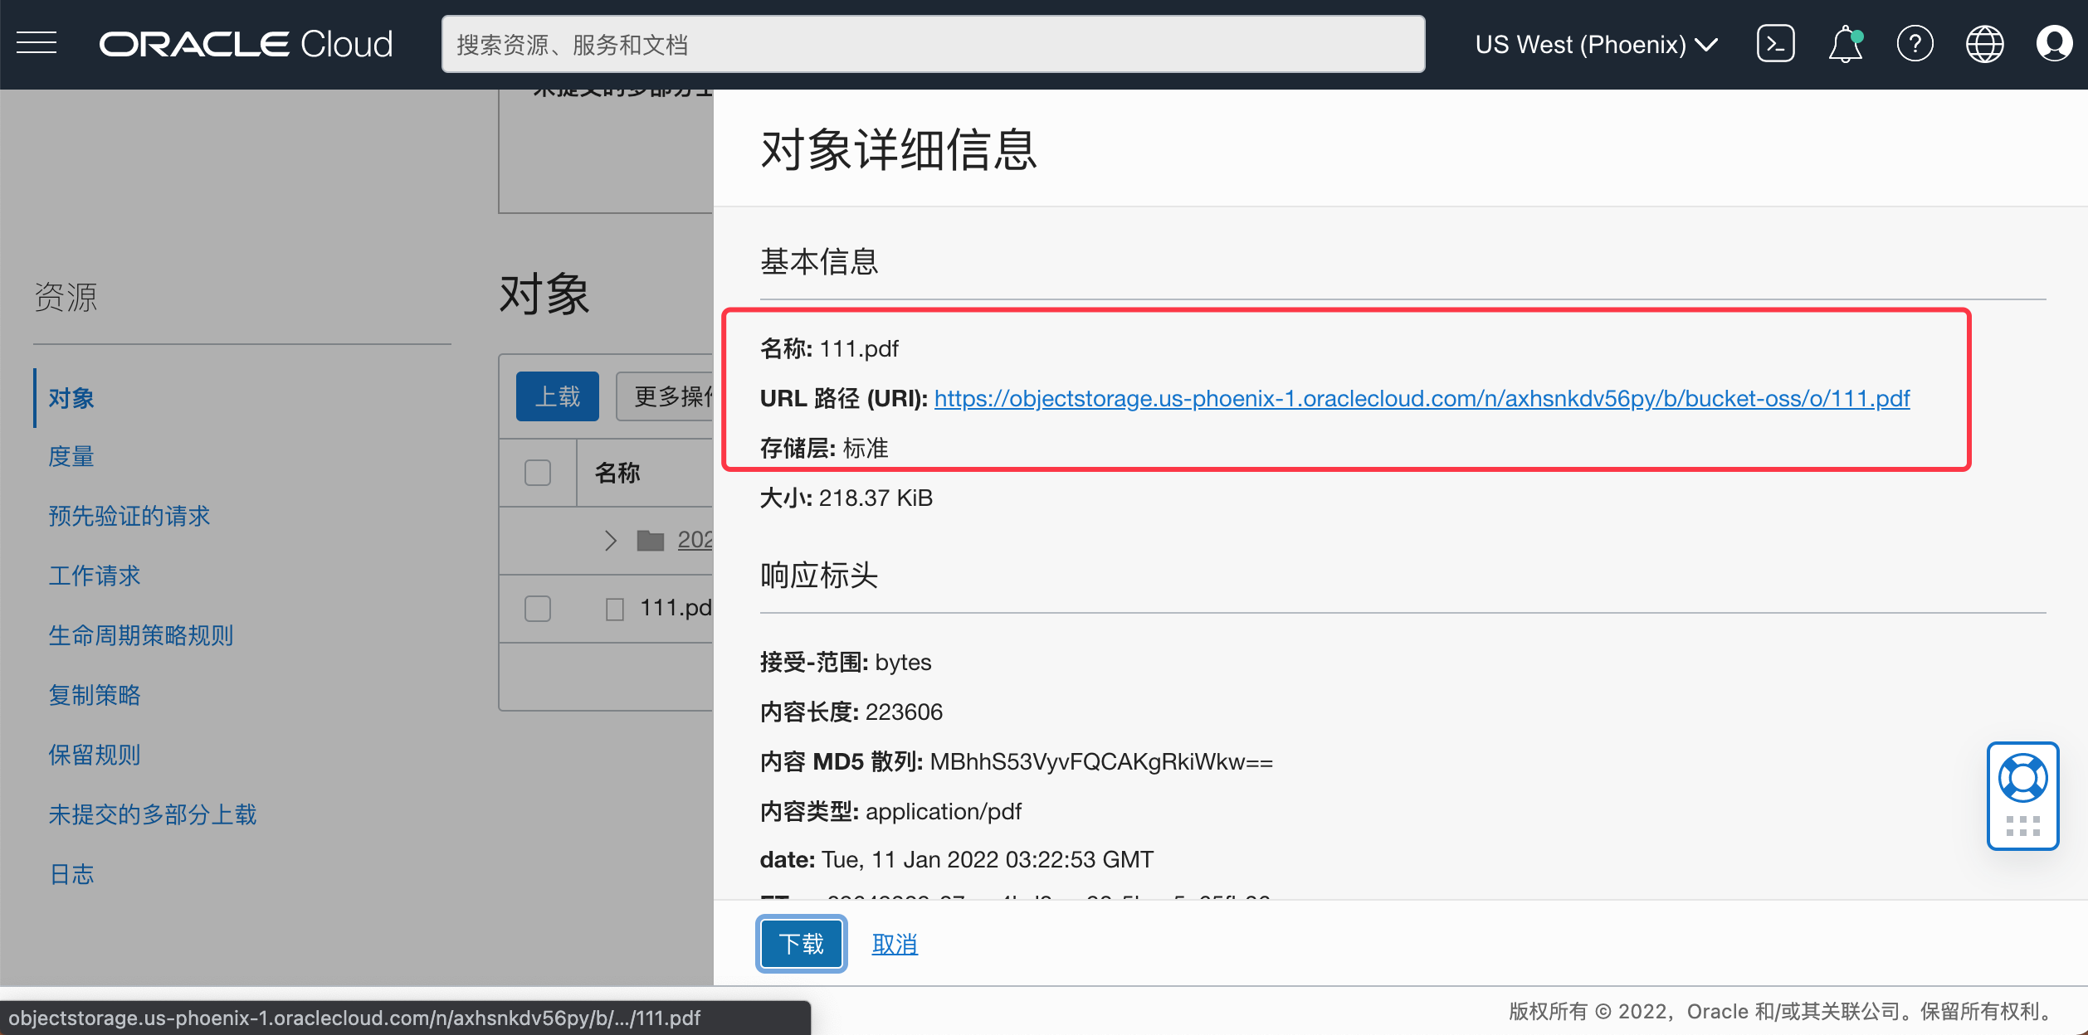This screenshot has height=1035, width=2088.
Task: Select 预先验证的请求 in the resources menu
Action: (x=129, y=516)
